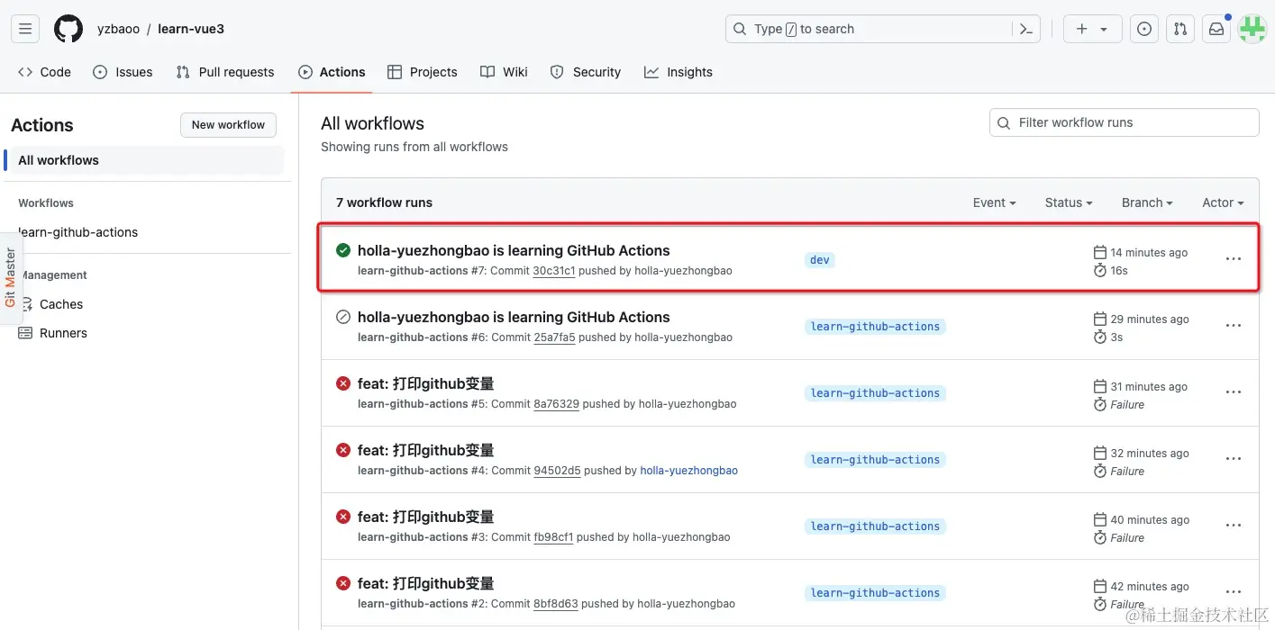Select All workflows in the sidebar
Image resolution: width=1275 pixels, height=630 pixels.
click(x=144, y=160)
